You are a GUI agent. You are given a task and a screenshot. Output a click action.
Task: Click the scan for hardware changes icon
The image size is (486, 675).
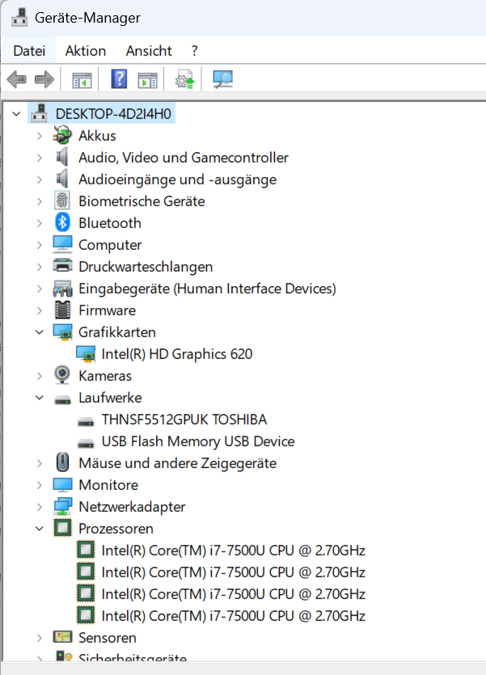click(x=223, y=79)
